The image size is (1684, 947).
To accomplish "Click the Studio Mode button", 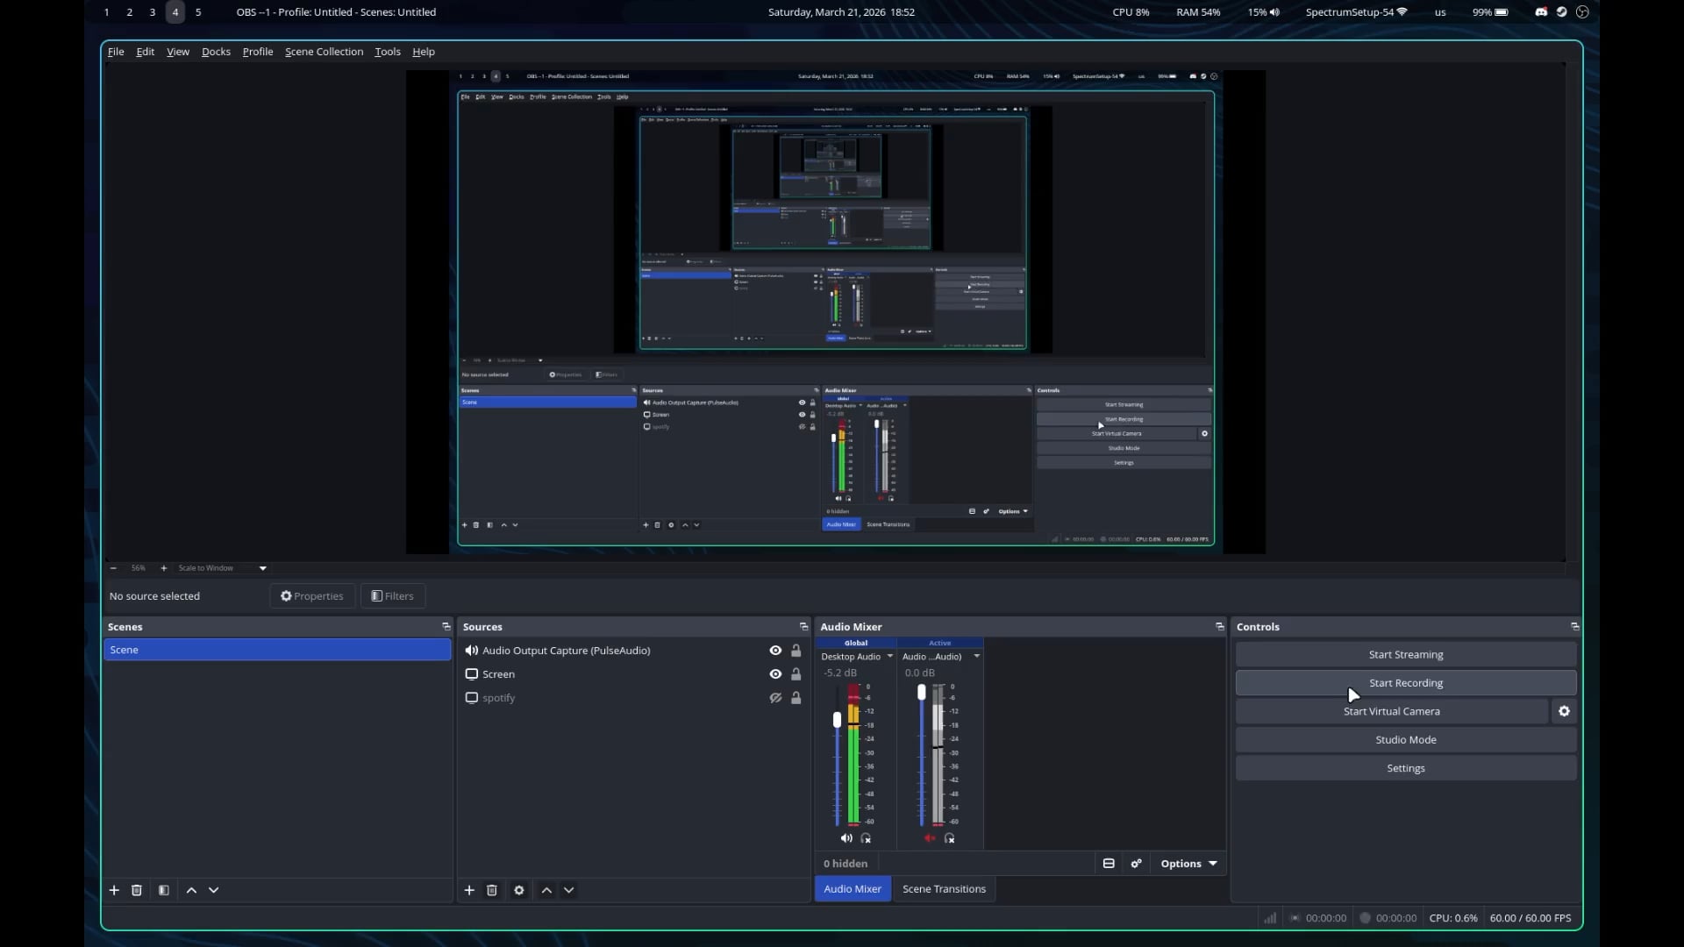I will (1405, 740).
